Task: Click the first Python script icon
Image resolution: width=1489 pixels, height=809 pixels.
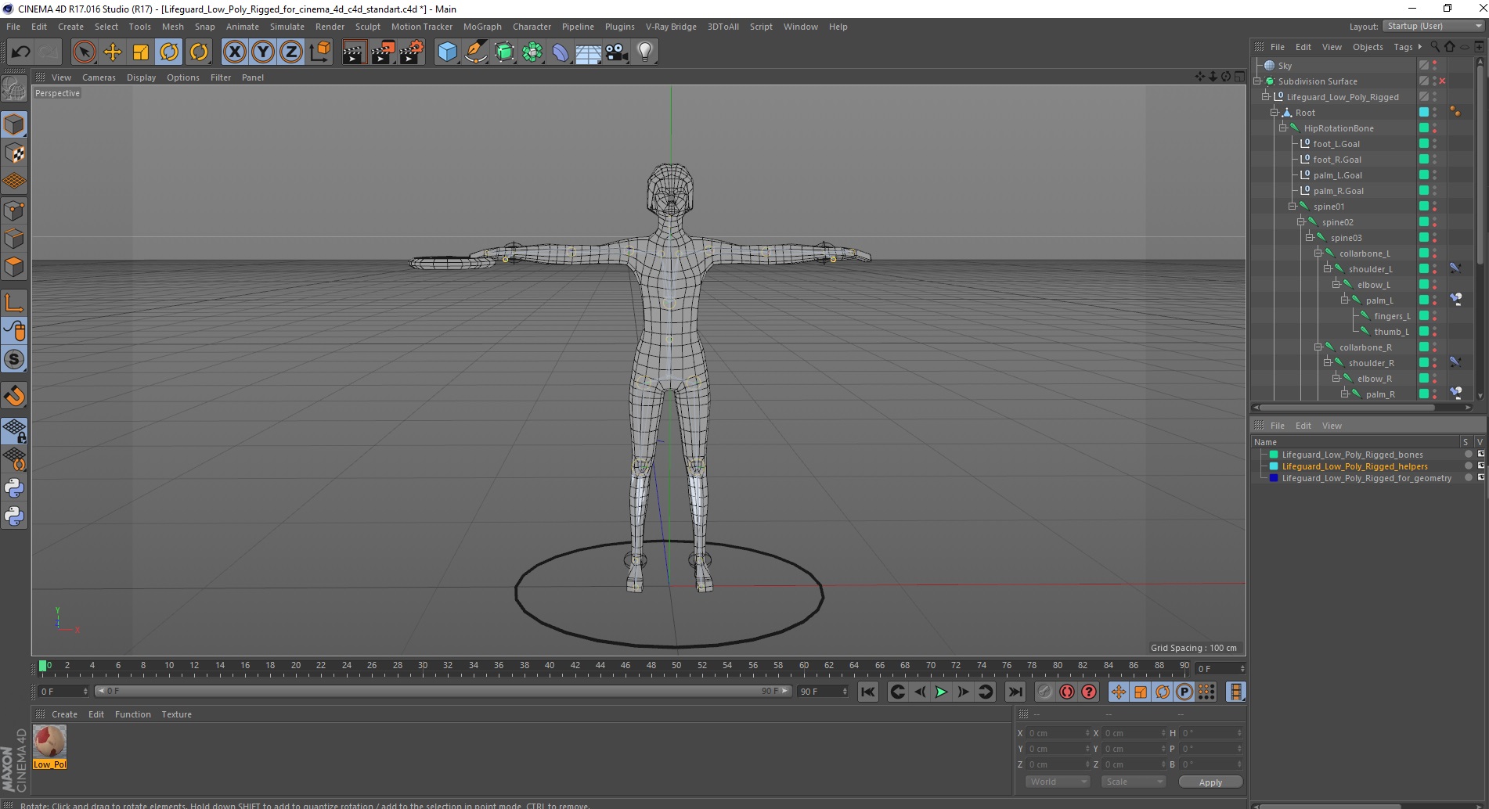Action: tap(14, 488)
